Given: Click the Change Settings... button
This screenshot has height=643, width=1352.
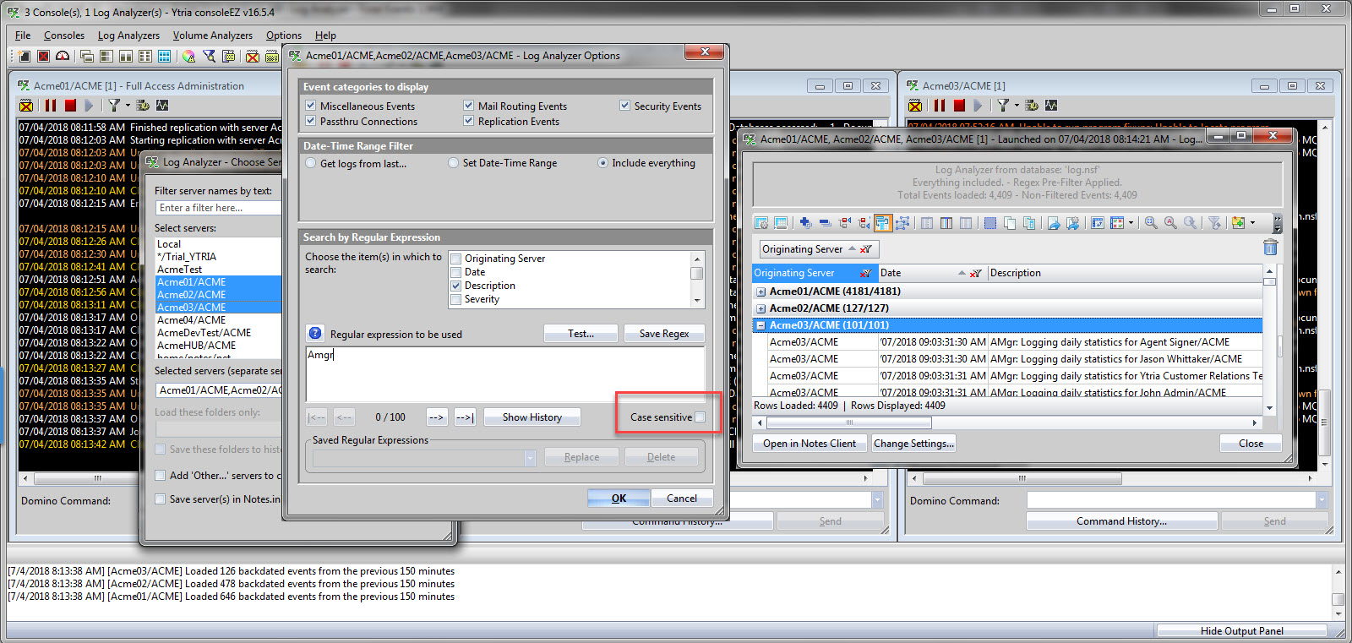Looking at the screenshot, I should (913, 443).
